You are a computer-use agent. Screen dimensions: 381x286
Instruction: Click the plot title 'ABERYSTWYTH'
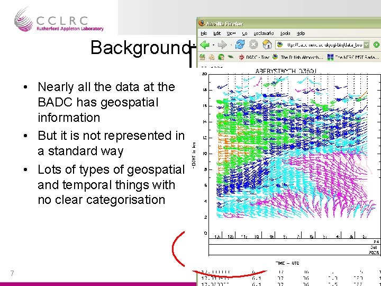[x=276, y=71]
